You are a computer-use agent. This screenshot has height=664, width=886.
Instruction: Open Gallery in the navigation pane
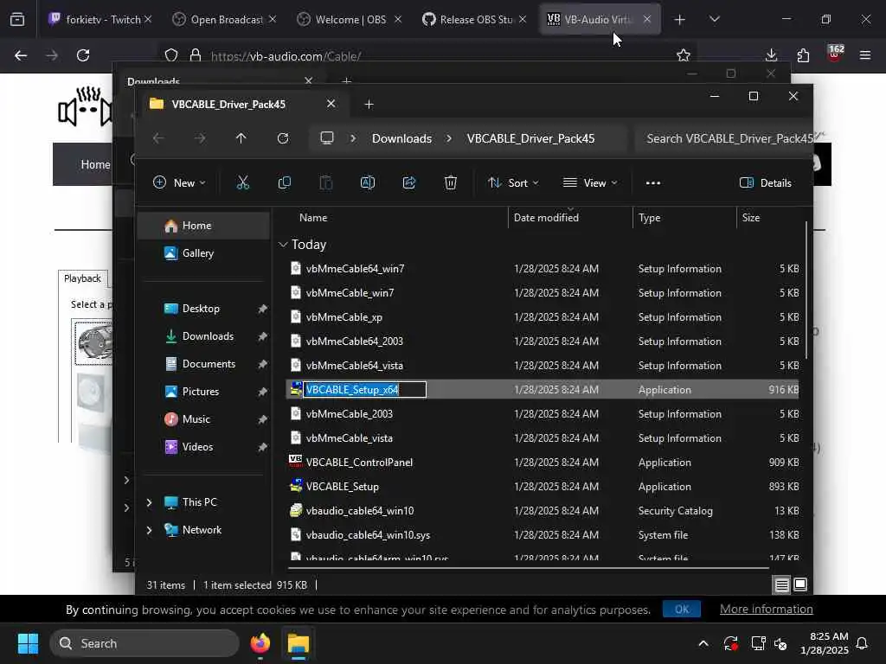[203, 253]
